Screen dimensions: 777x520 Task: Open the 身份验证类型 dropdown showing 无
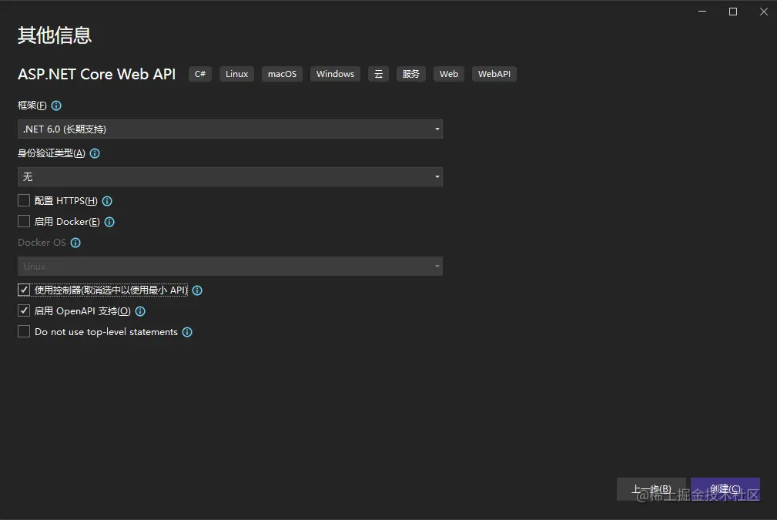(230, 176)
